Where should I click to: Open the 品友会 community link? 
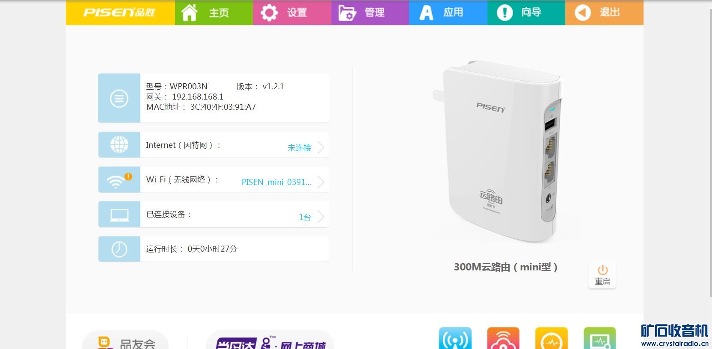tap(125, 340)
